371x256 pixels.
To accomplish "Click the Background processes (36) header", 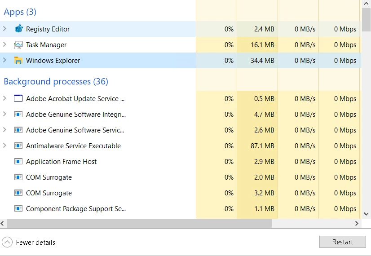I will coord(56,81).
